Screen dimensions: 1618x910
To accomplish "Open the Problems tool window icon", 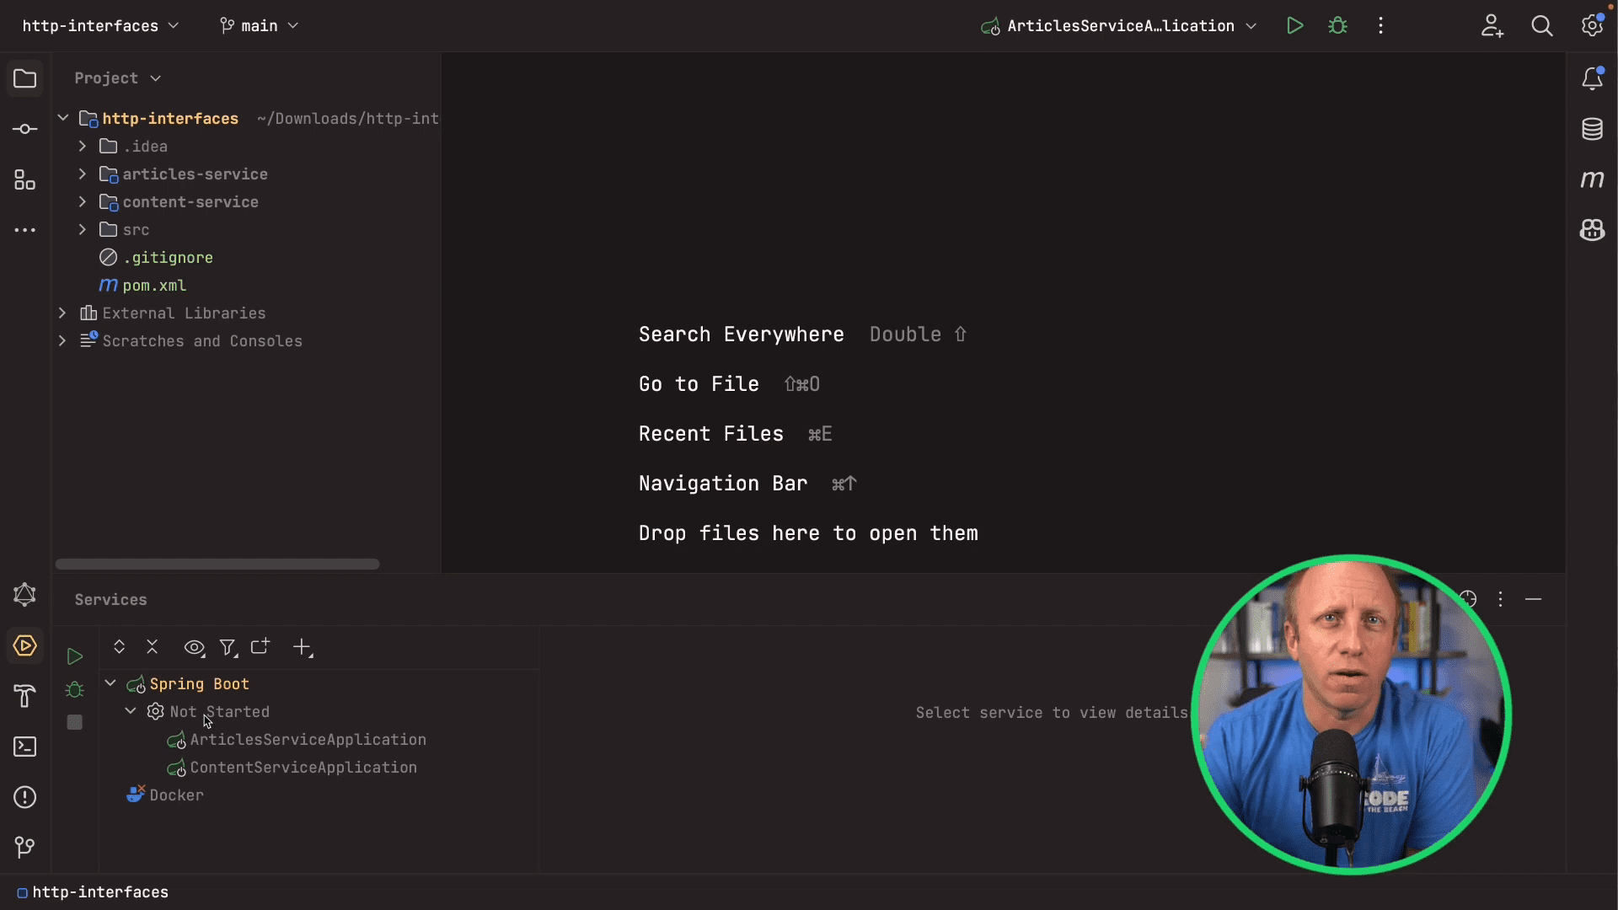I will tap(25, 797).
